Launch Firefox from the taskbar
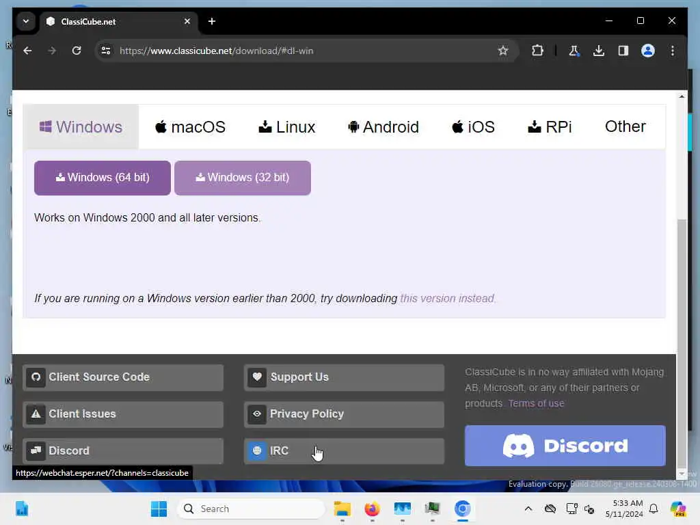Viewport: 700px width, 525px height. (x=373, y=509)
